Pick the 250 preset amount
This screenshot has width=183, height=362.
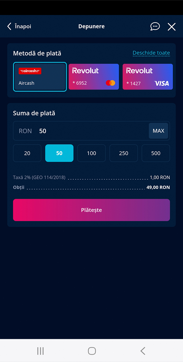[123, 153]
